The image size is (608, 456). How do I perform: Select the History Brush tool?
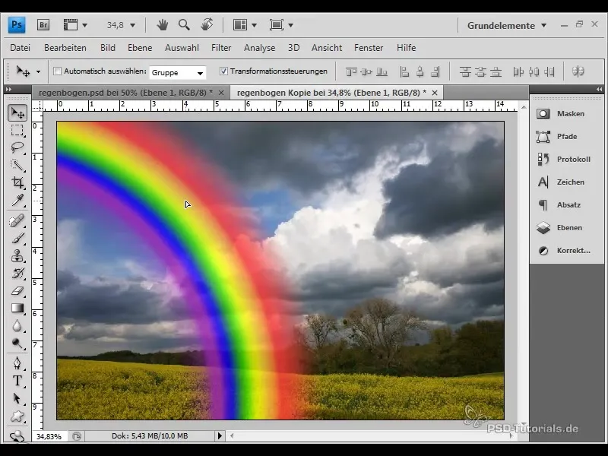pyautogui.click(x=17, y=274)
